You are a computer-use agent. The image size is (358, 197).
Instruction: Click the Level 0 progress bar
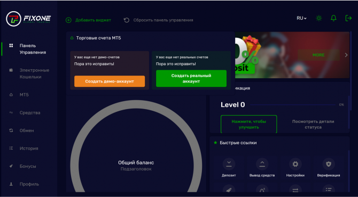coord(293,105)
